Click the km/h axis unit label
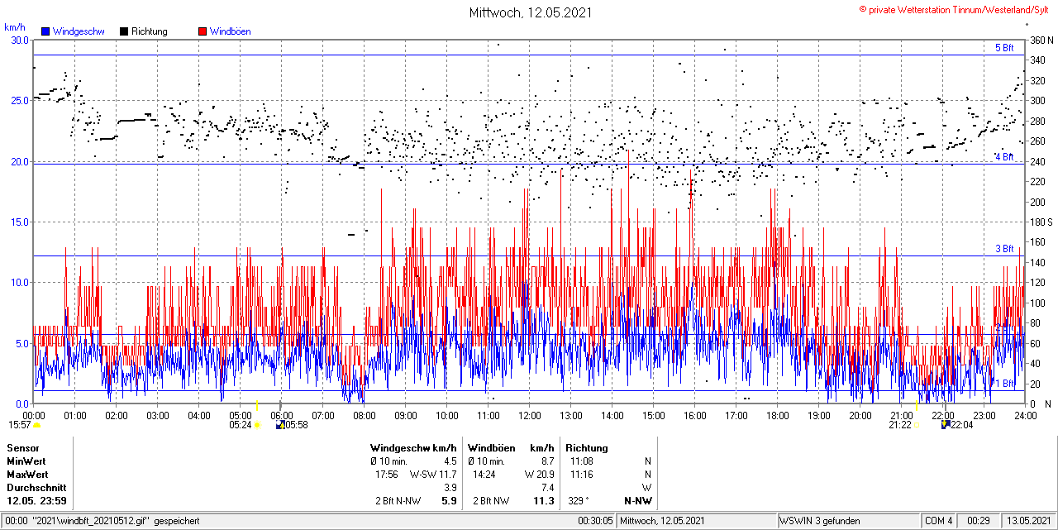Viewport: 1058px width, 530px height. 15,27
